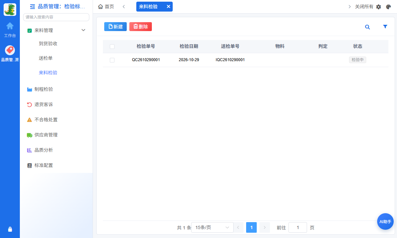
Task: Expand the 标准配置 menu
Action: pos(56,165)
